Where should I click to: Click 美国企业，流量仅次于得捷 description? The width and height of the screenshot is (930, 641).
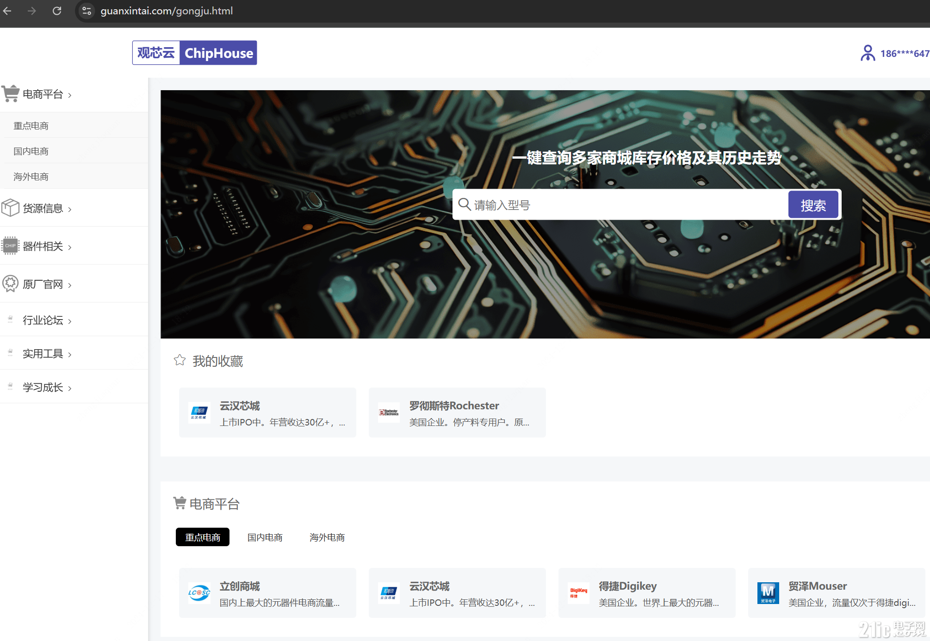[x=852, y=603]
